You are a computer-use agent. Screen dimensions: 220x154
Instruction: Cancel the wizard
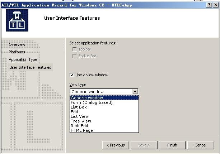tap(201, 145)
